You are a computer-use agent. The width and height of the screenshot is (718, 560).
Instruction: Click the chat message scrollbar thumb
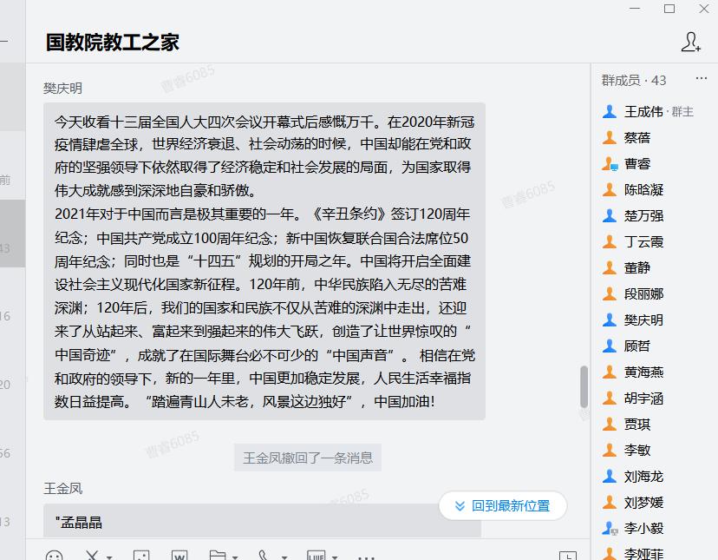(x=584, y=386)
